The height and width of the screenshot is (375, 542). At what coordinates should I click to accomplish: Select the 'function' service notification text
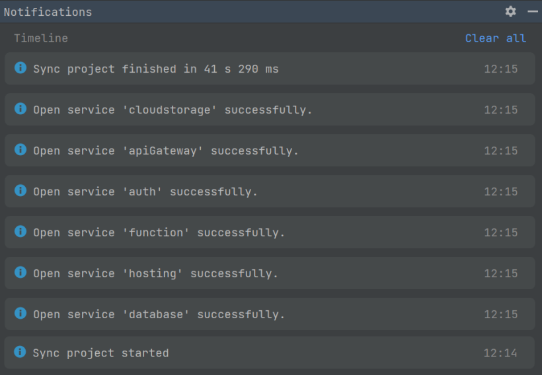pos(159,233)
